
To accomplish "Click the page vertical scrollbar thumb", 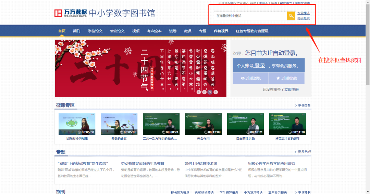I will pos(368,45).
